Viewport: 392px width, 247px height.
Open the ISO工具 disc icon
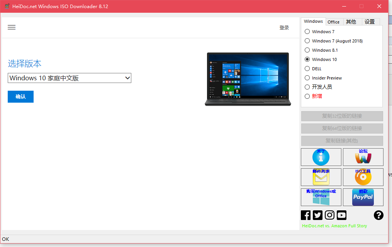tap(363, 177)
